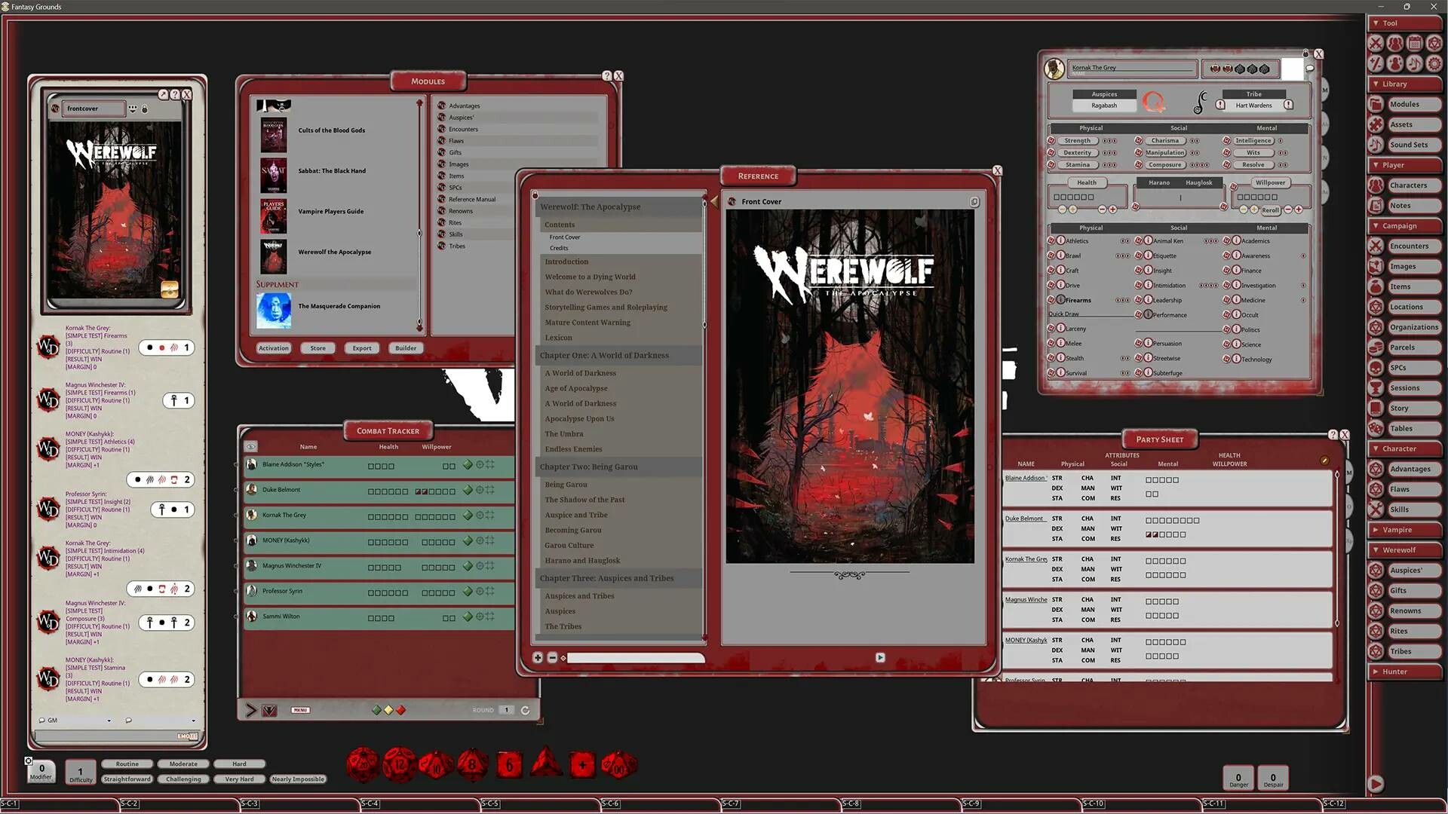1448x814 pixels.
Task: Open the dice tower icon in the Tool panel
Action: [x=1434, y=43]
